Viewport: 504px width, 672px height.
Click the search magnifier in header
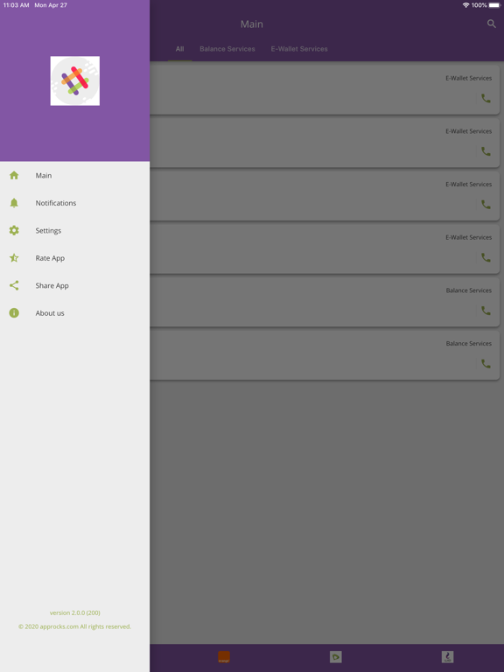(492, 24)
